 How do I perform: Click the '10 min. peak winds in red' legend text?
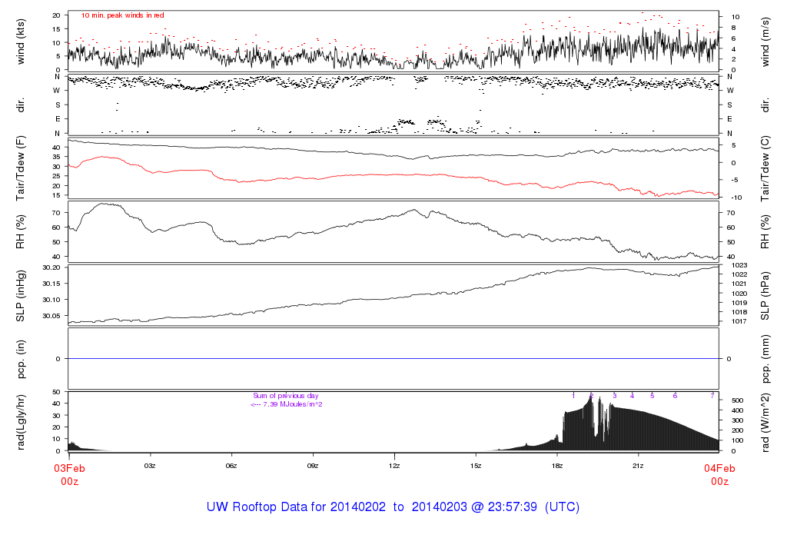(x=122, y=15)
